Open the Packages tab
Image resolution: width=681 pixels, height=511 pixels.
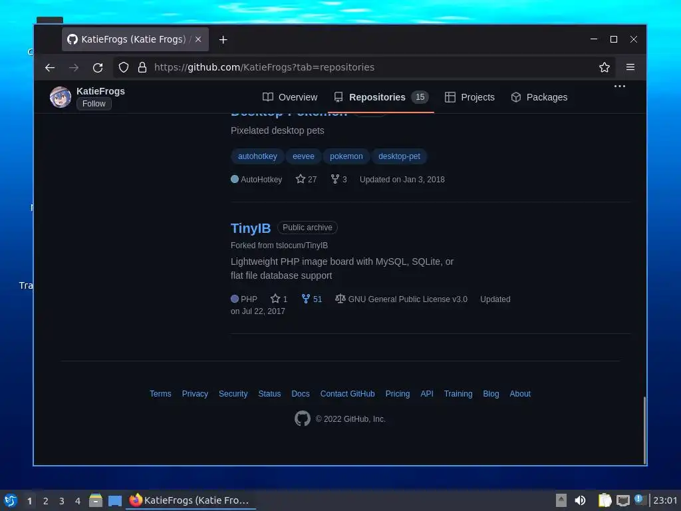[539, 97]
